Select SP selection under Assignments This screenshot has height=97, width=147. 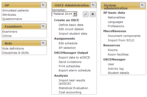[x=67, y=48]
